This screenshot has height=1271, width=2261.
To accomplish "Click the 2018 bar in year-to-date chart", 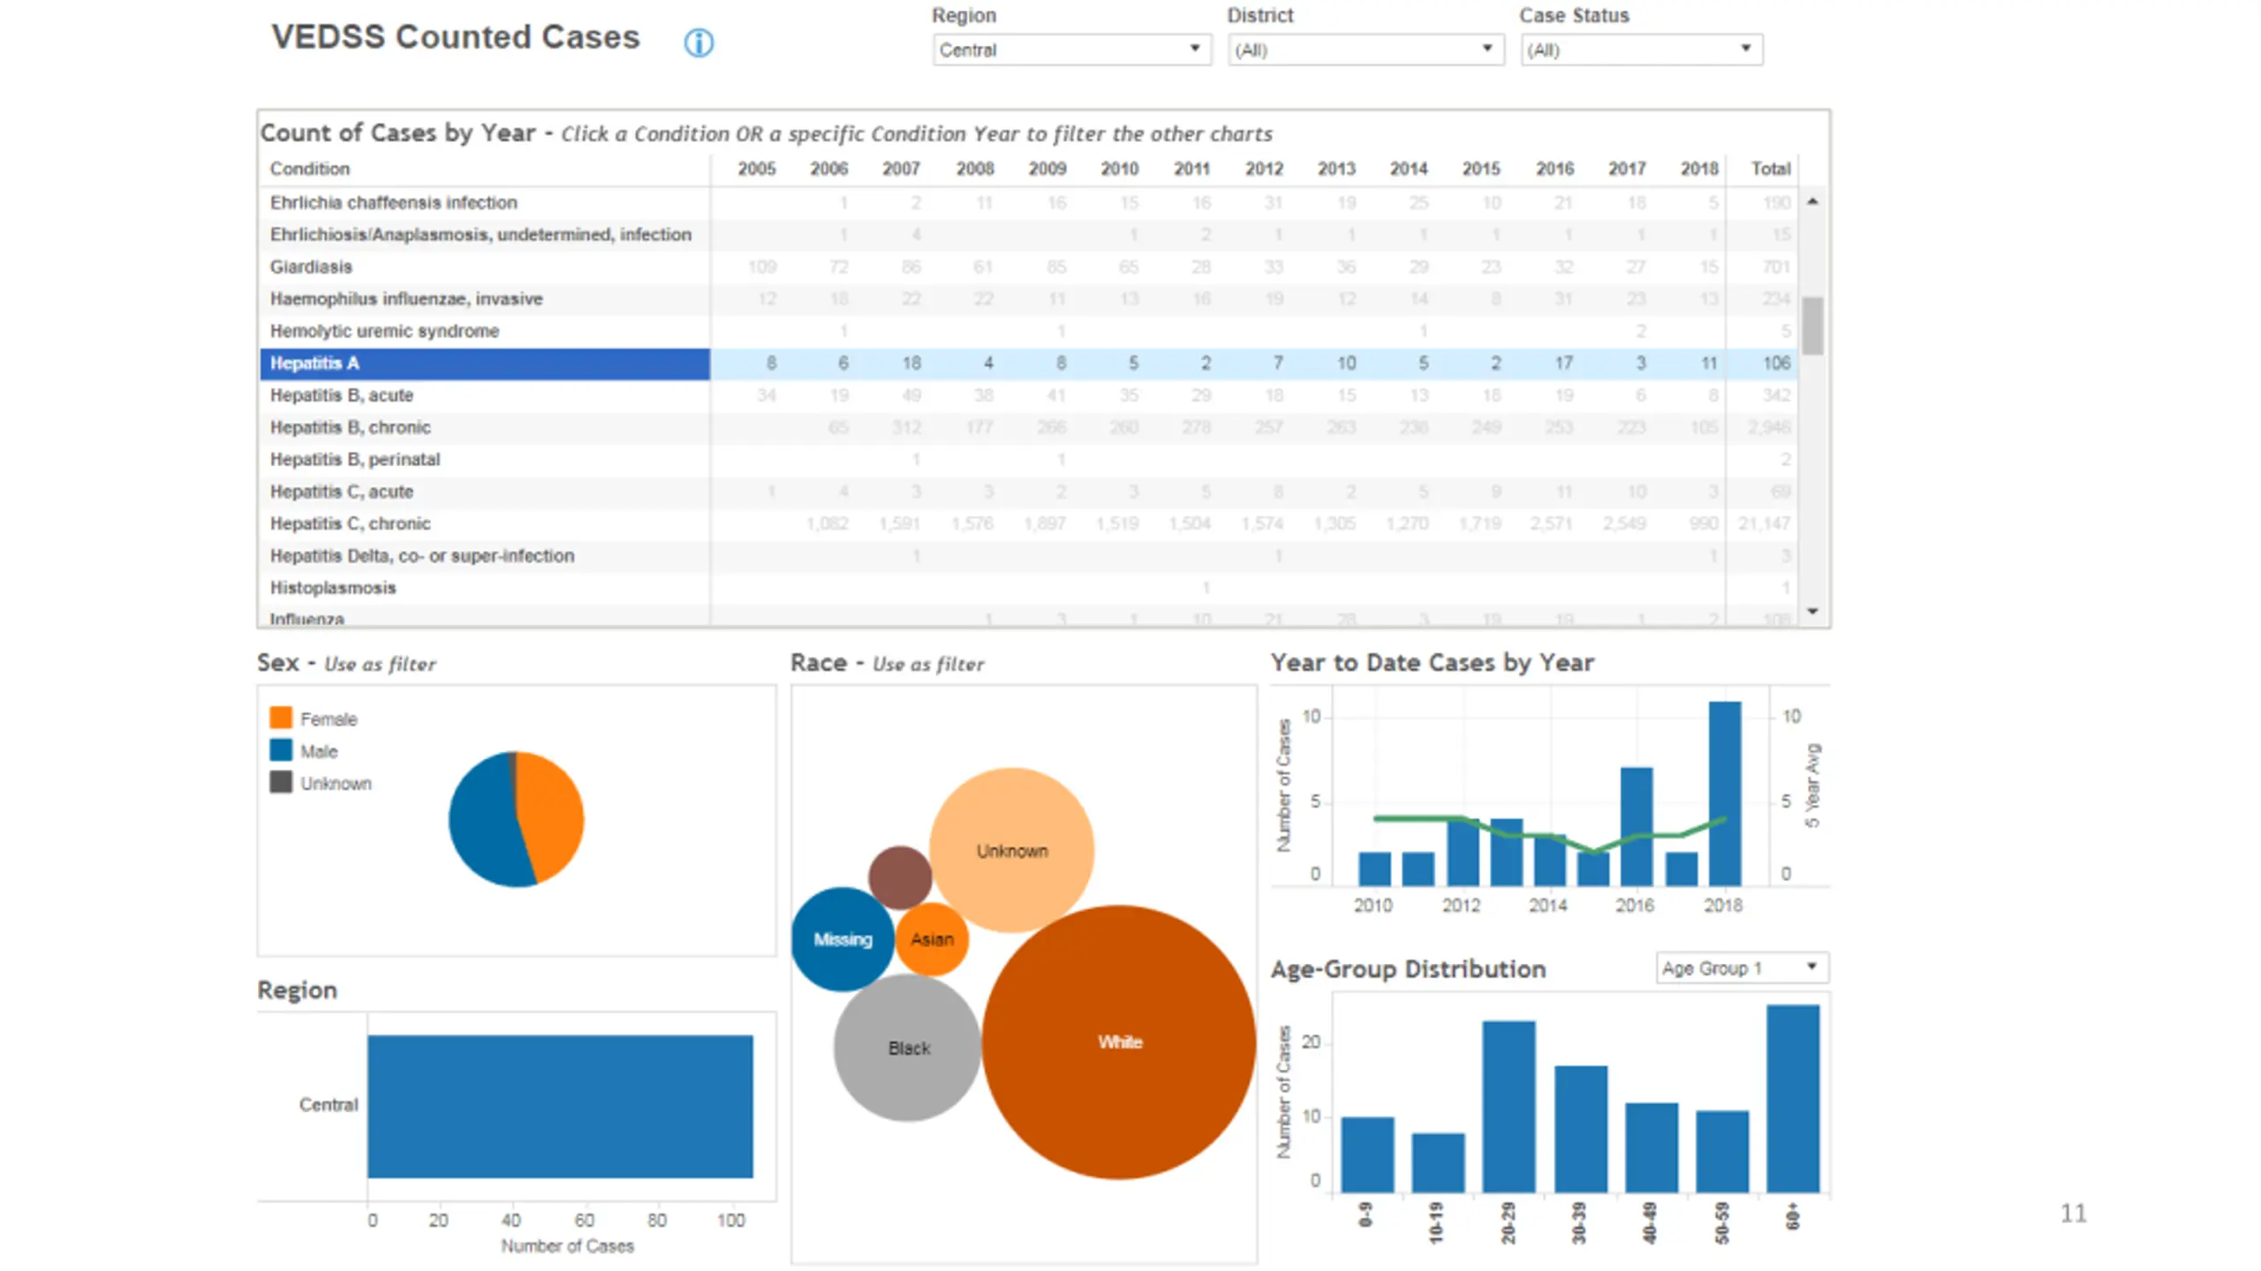I will (x=1724, y=793).
